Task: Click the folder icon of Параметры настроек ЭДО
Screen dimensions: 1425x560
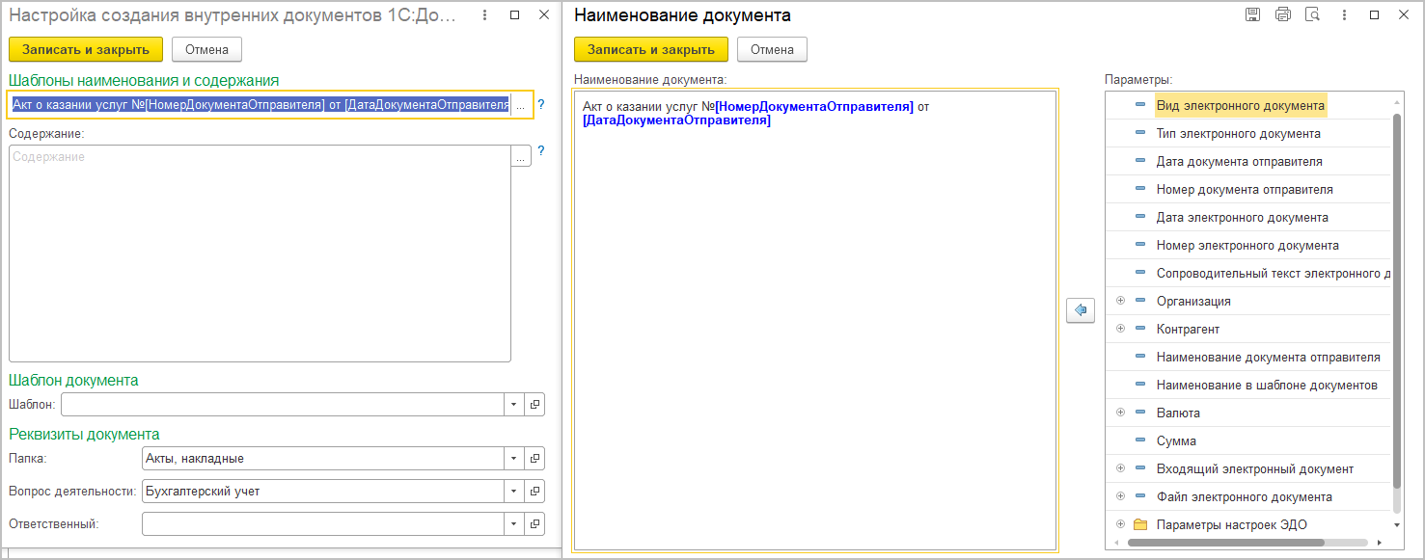Action: tap(1140, 525)
